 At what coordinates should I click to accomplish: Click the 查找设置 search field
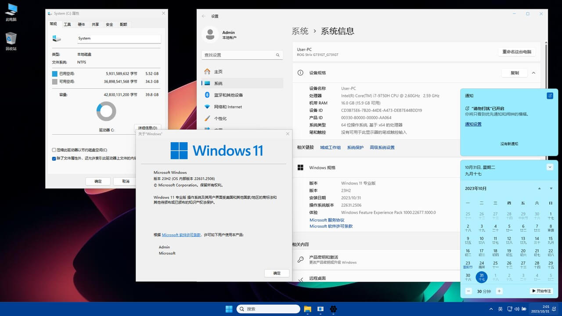[x=242, y=55]
